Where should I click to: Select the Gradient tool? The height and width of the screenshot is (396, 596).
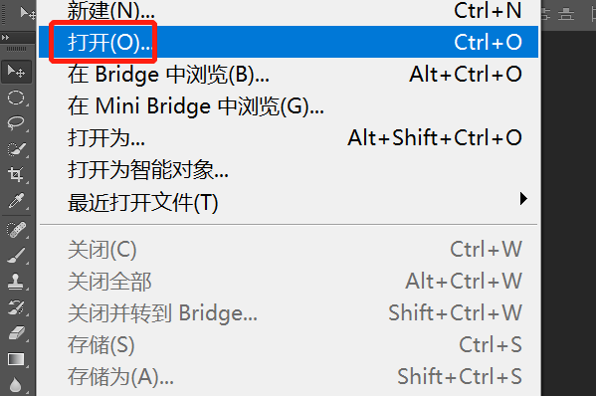(x=16, y=359)
